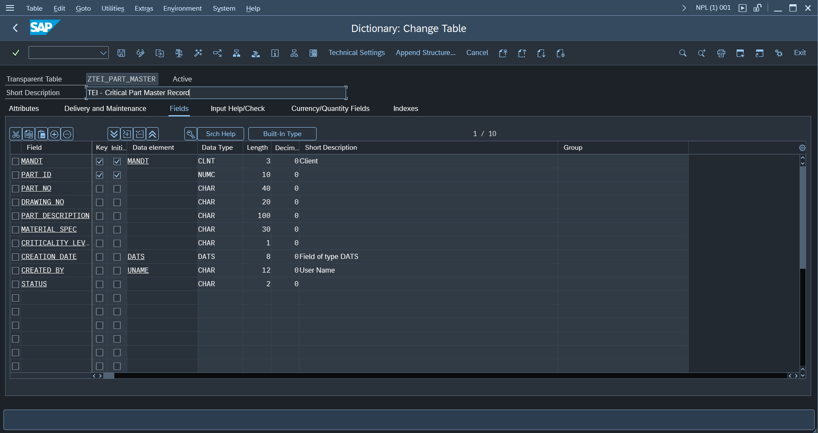Click the magnifier Find icon
818x433 pixels.
point(683,53)
